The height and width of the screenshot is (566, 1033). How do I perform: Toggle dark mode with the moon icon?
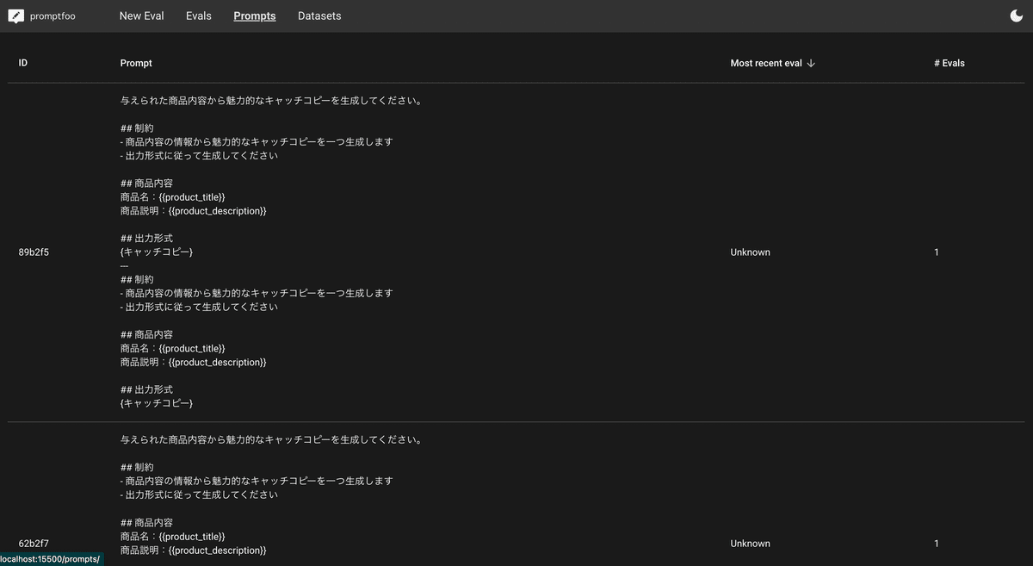(1016, 15)
